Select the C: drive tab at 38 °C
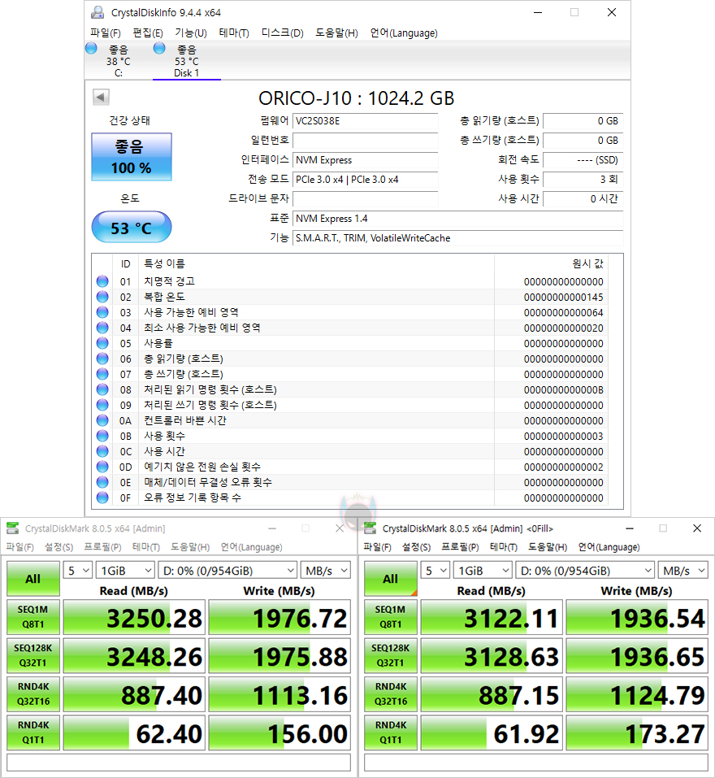 pos(119,61)
